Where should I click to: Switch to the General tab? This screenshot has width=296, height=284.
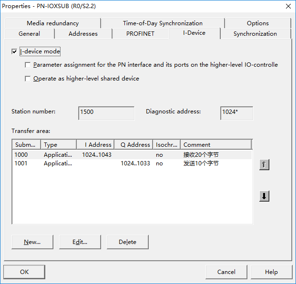click(x=30, y=34)
